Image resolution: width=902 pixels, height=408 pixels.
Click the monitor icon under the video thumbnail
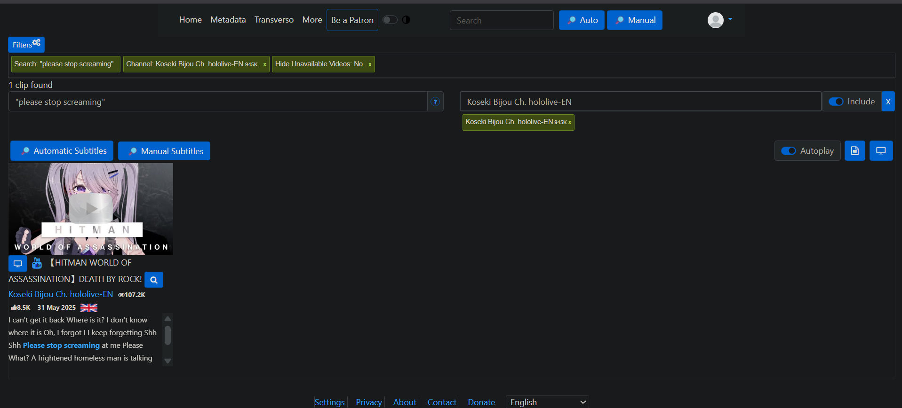(18, 264)
